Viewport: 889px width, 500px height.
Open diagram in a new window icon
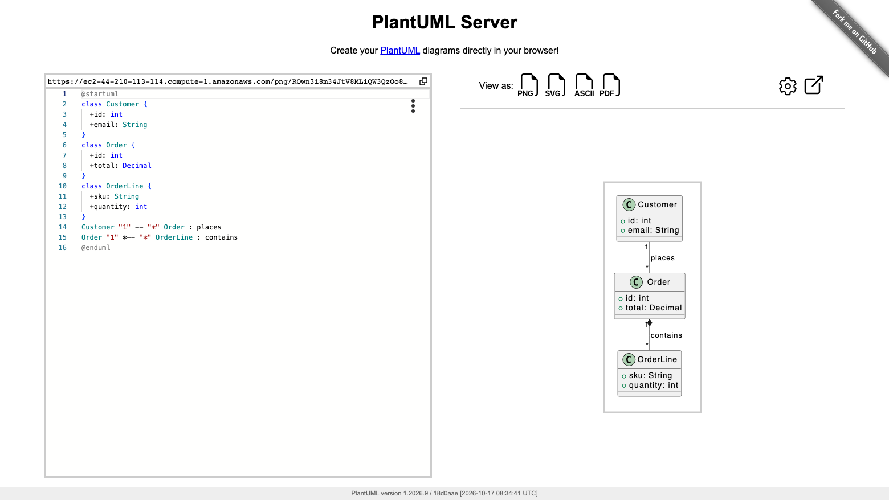[814, 85]
